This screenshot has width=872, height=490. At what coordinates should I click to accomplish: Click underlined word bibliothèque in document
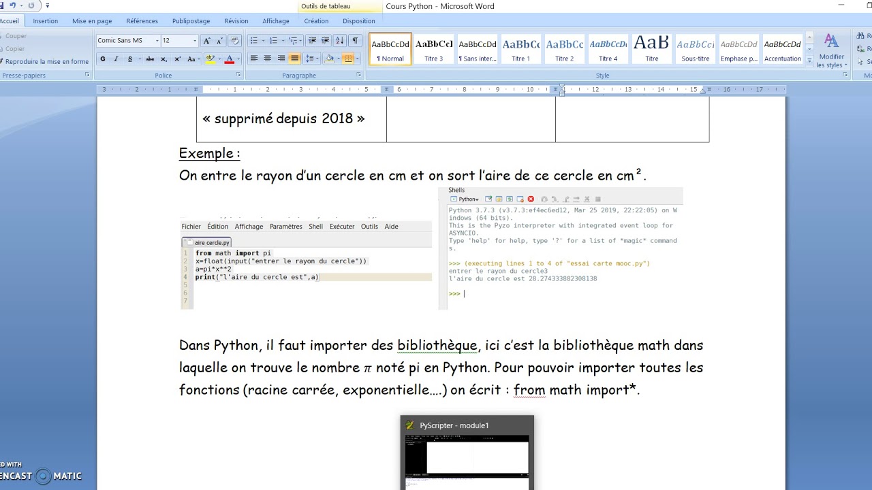437,345
